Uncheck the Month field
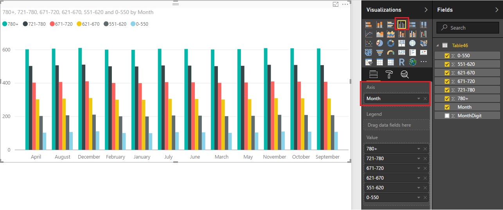The width and height of the screenshot is (503, 210). click(x=447, y=107)
